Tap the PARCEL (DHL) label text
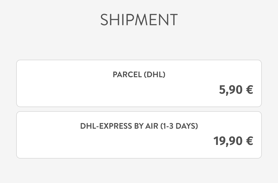The height and width of the screenshot is (183, 278). [139, 75]
